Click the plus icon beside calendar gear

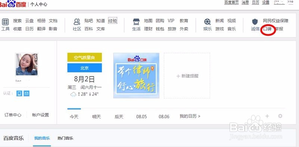coord(267,116)
